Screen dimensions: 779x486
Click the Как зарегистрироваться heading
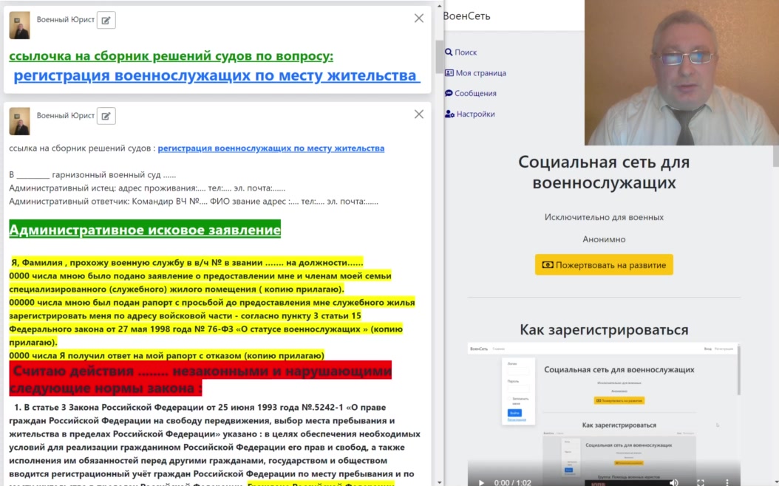[x=604, y=329]
